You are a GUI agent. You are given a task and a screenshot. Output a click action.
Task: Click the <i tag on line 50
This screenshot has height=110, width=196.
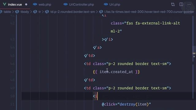coord(95,96)
